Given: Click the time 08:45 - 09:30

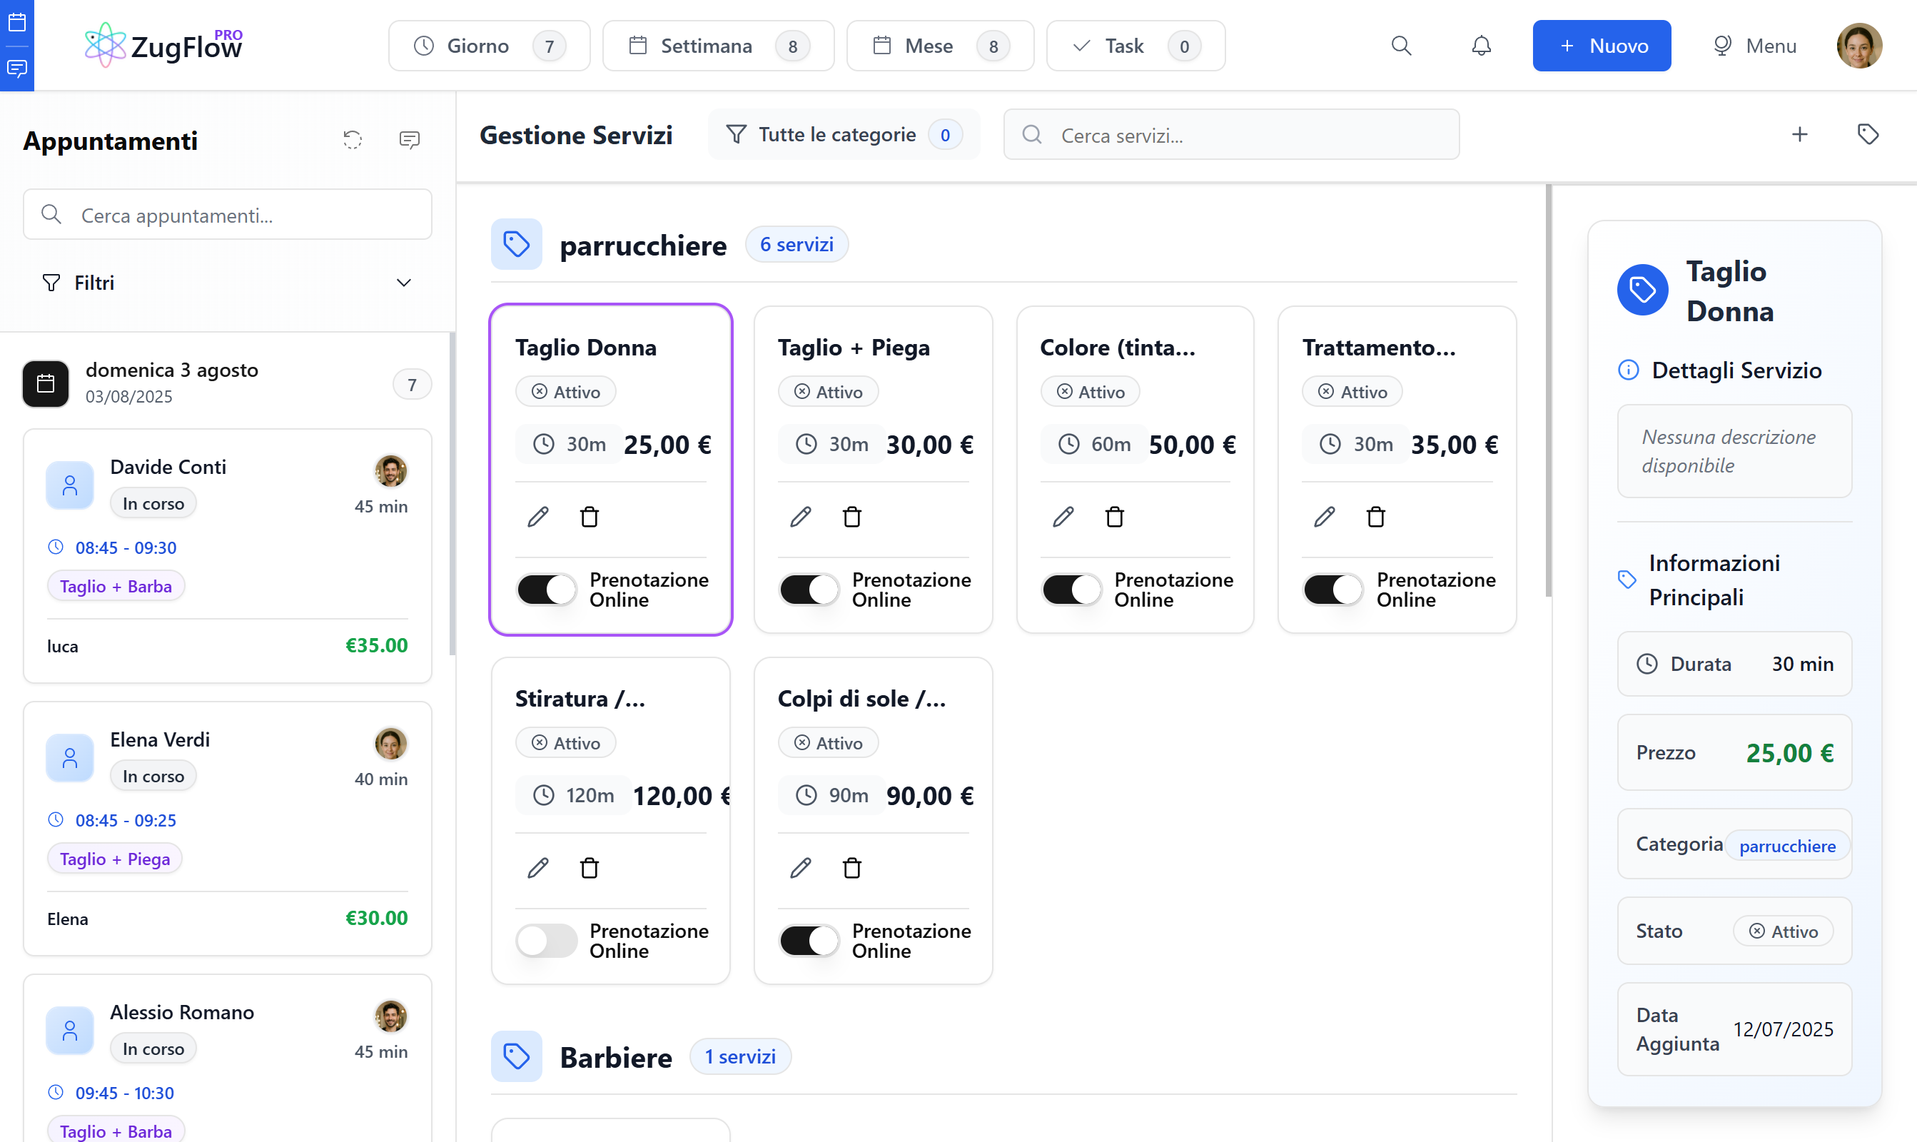Looking at the screenshot, I should 126,547.
